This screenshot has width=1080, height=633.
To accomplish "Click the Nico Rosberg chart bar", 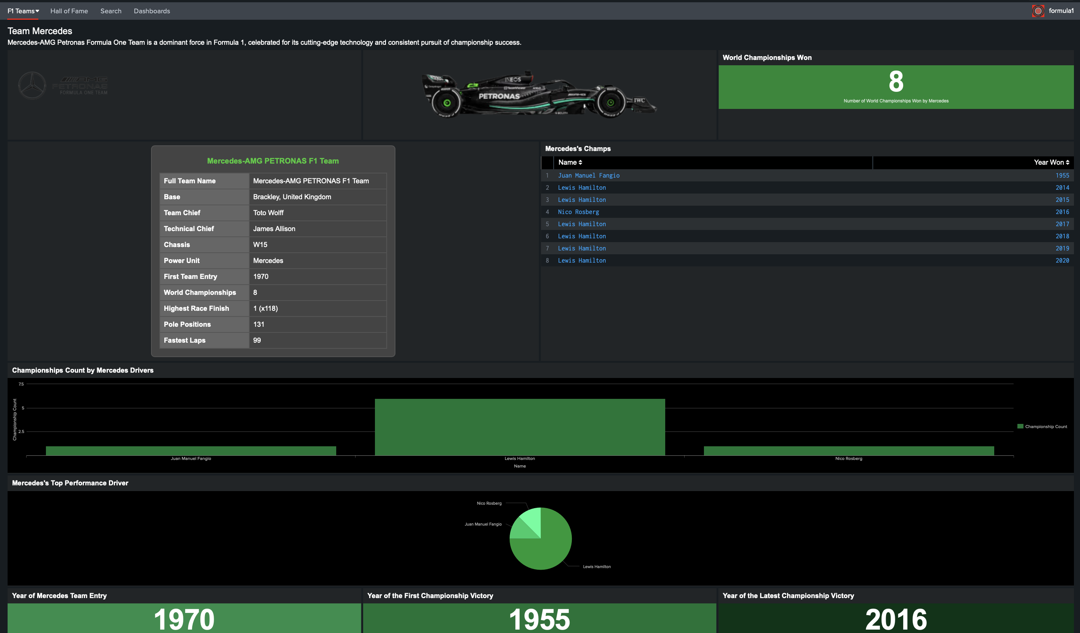I will click(x=849, y=450).
